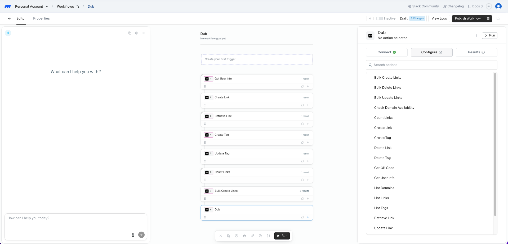
Task: Open the Workflows switcher arrows
Action: point(78,7)
